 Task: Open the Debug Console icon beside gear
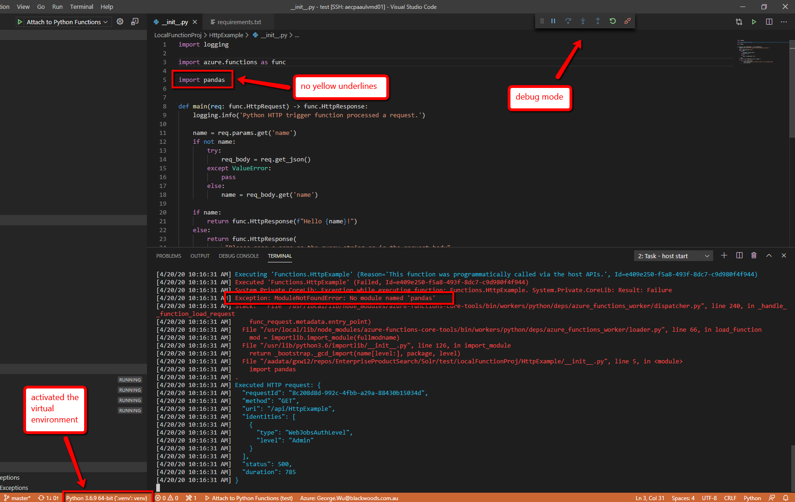point(135,21)
